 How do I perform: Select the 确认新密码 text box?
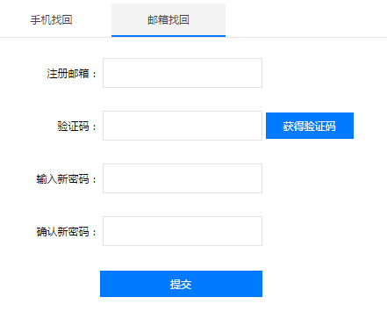[183, 231]
